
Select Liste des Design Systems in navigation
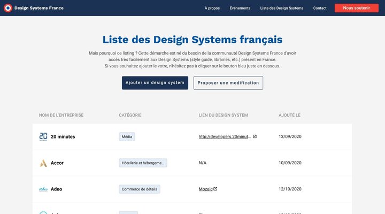281,8
